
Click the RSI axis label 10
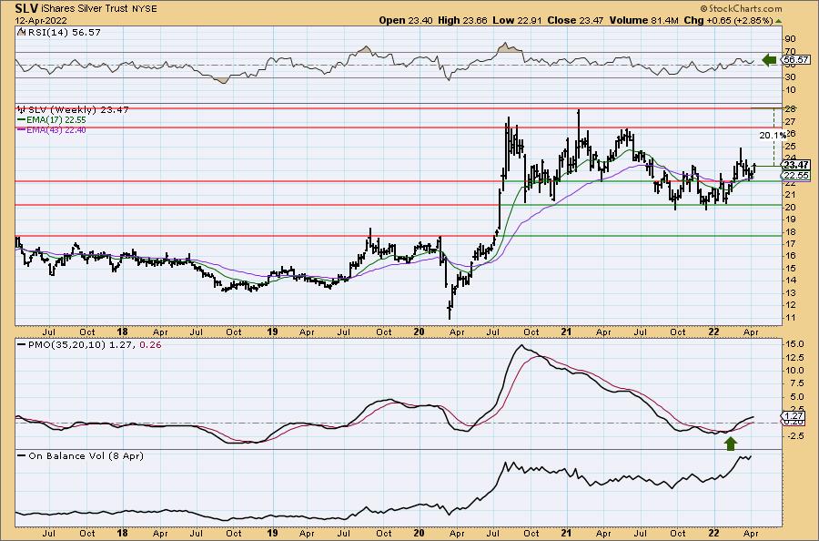pos(790,90)
